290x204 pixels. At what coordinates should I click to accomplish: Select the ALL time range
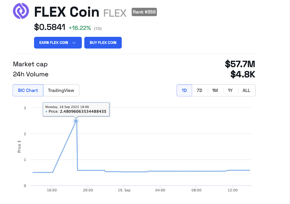(x=246, y=91)
